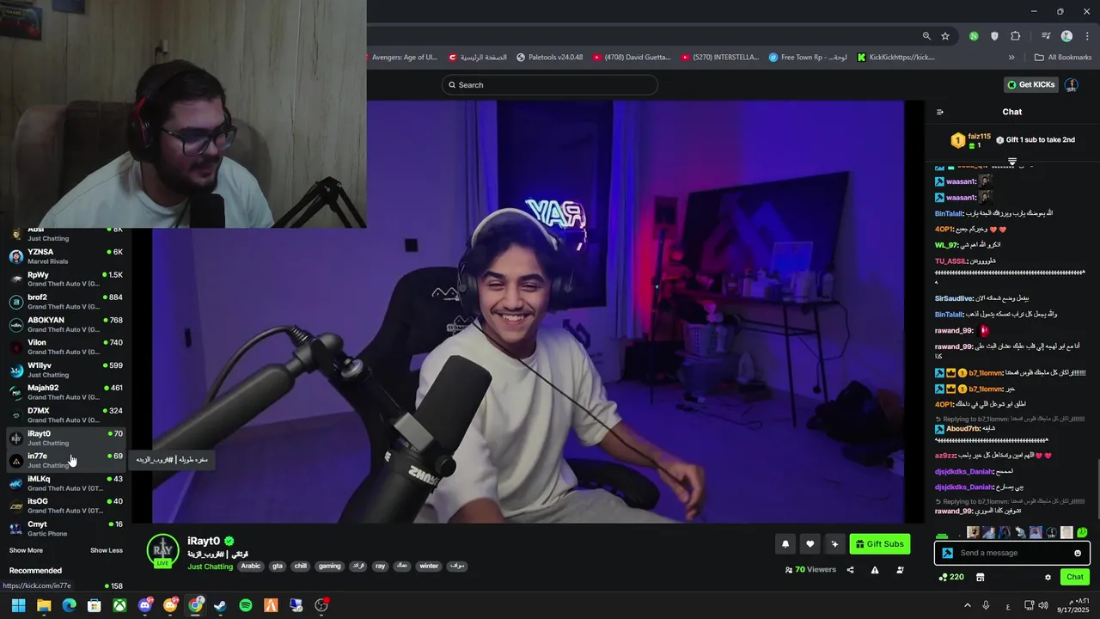The image size is (1100, 619).
Task: Focus the Send a message field
Action: point(1012,553)
